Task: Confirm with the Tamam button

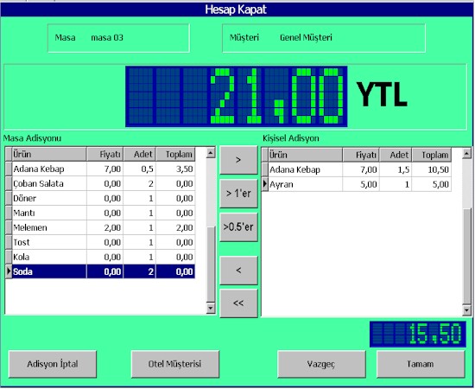Action: pyautogui.click(x=421, y=364)
